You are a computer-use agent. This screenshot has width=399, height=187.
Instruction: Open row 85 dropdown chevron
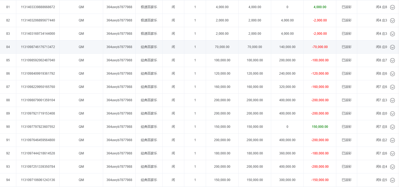pos(392,61)
